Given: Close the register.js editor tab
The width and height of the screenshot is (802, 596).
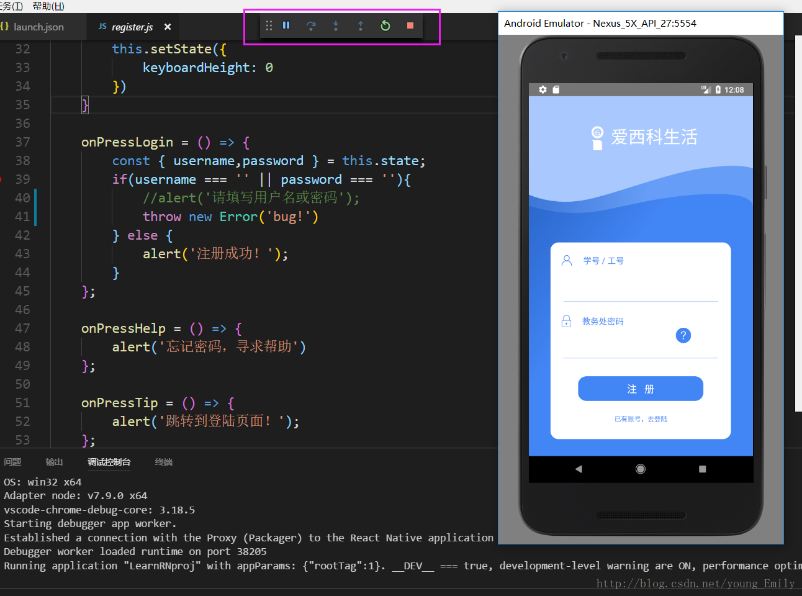Looking at the screenshot, I should pyautogui.click(x=168, y=27).
